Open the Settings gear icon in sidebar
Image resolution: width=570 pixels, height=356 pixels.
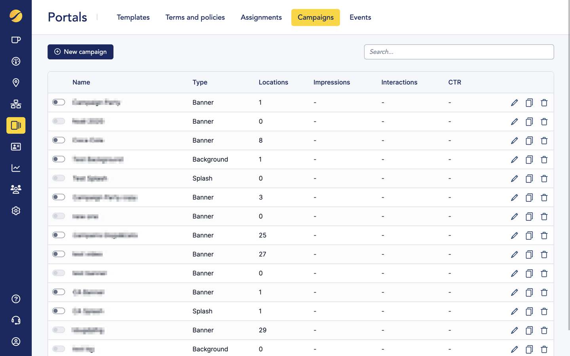[x=16, y=211]
